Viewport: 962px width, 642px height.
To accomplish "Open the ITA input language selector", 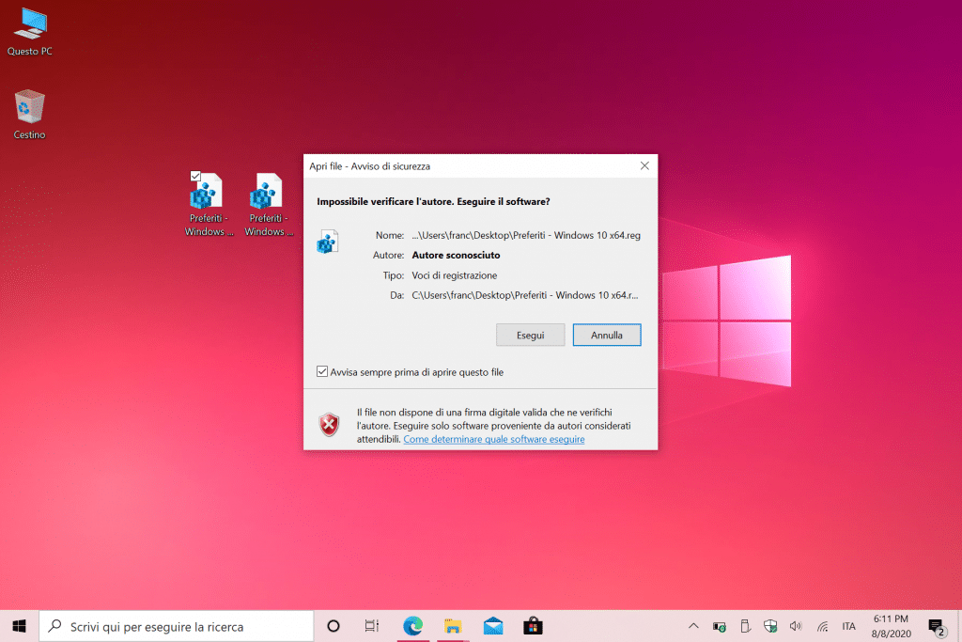I will point(848,626).
